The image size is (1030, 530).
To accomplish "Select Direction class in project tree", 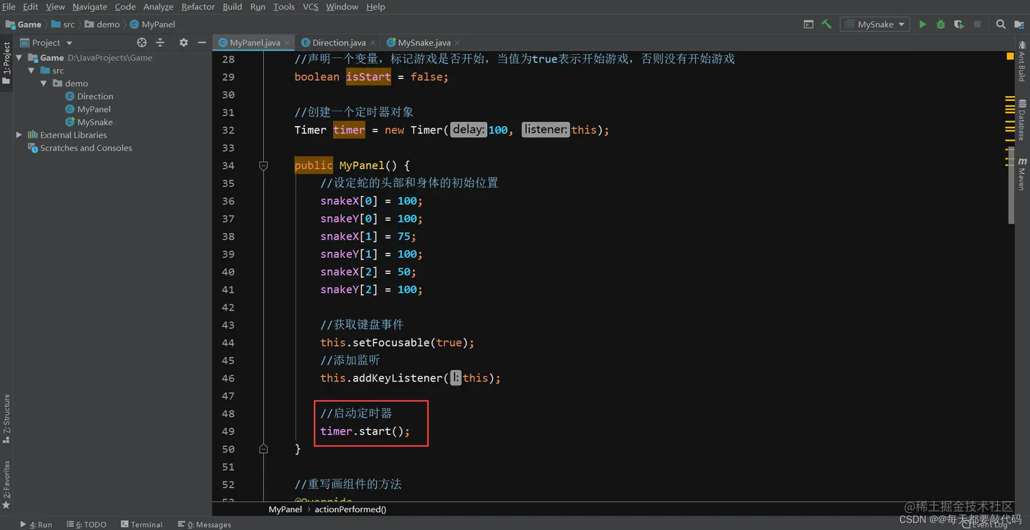I will click(89, 97).
